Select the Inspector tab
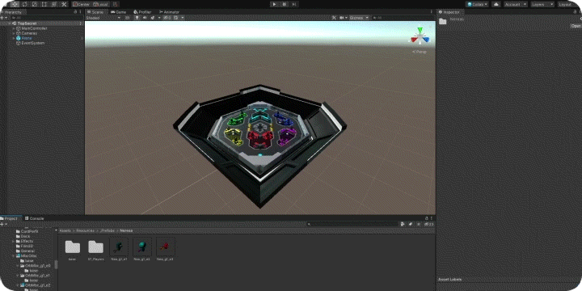The height and width of the screenshot is (291, 582). click(450, 12)
